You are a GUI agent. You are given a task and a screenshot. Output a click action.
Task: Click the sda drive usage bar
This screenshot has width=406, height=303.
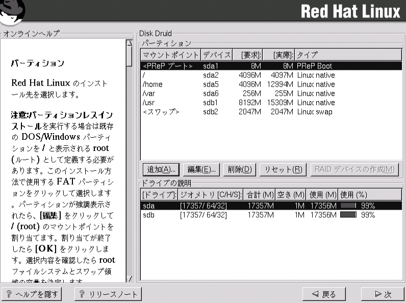coord(348,206)
